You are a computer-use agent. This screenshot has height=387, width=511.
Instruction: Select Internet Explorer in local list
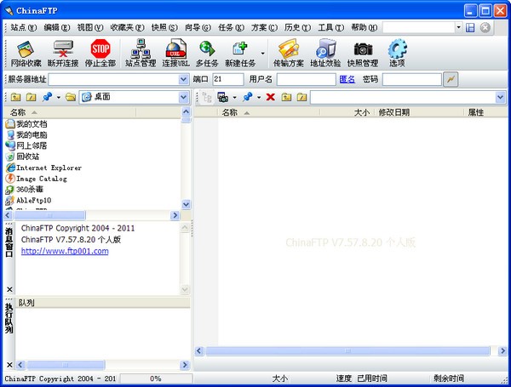pos(43,168)
